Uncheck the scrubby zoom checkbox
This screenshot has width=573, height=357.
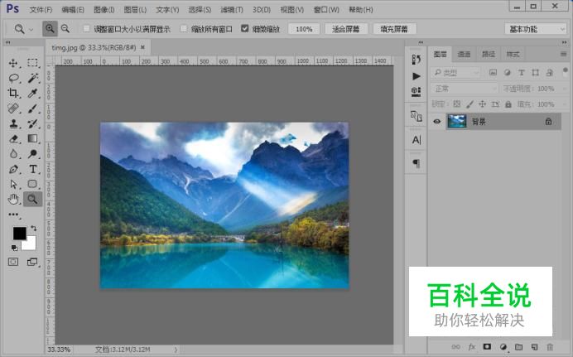point(245,28)
